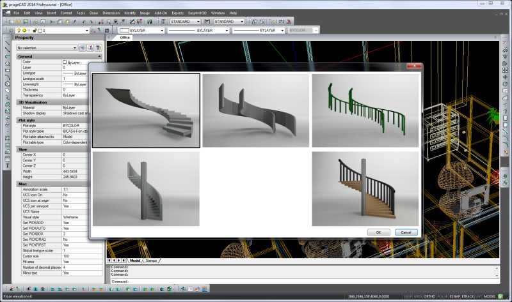The image size is (512, 302).
Task: Click the layer lightbulb on/off icon
Action: tap(19, 30)
